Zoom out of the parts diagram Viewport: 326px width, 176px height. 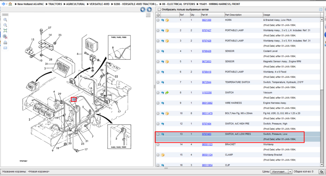[5, 25]
